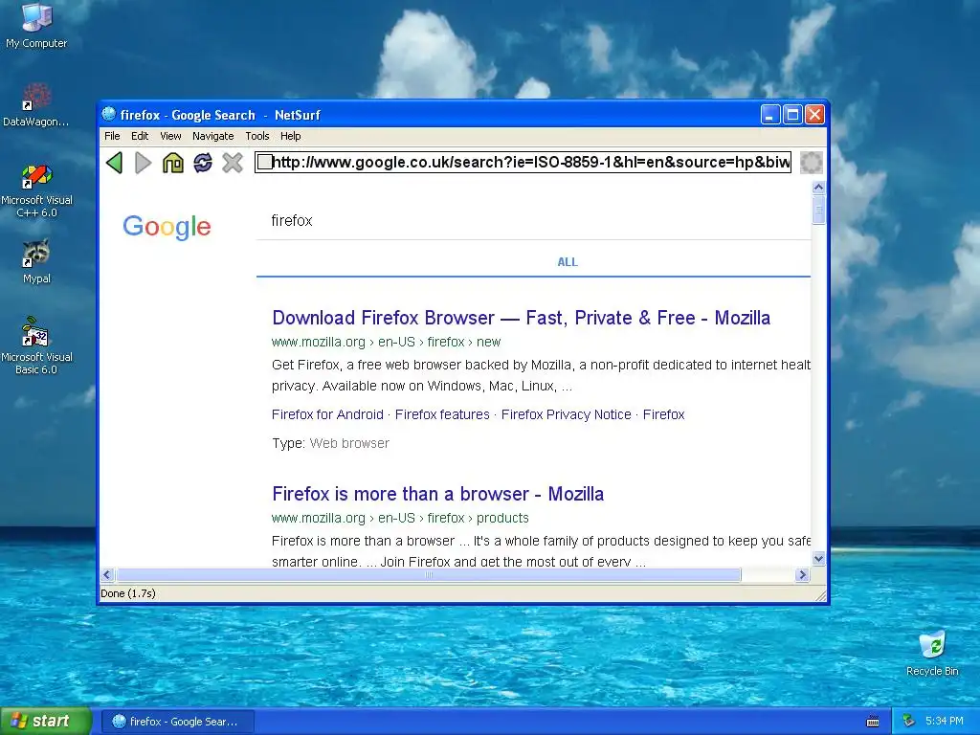Viewport: 980px width, 735px height.
Task: Maximize the NetSurf window
Action: point(792,115)
